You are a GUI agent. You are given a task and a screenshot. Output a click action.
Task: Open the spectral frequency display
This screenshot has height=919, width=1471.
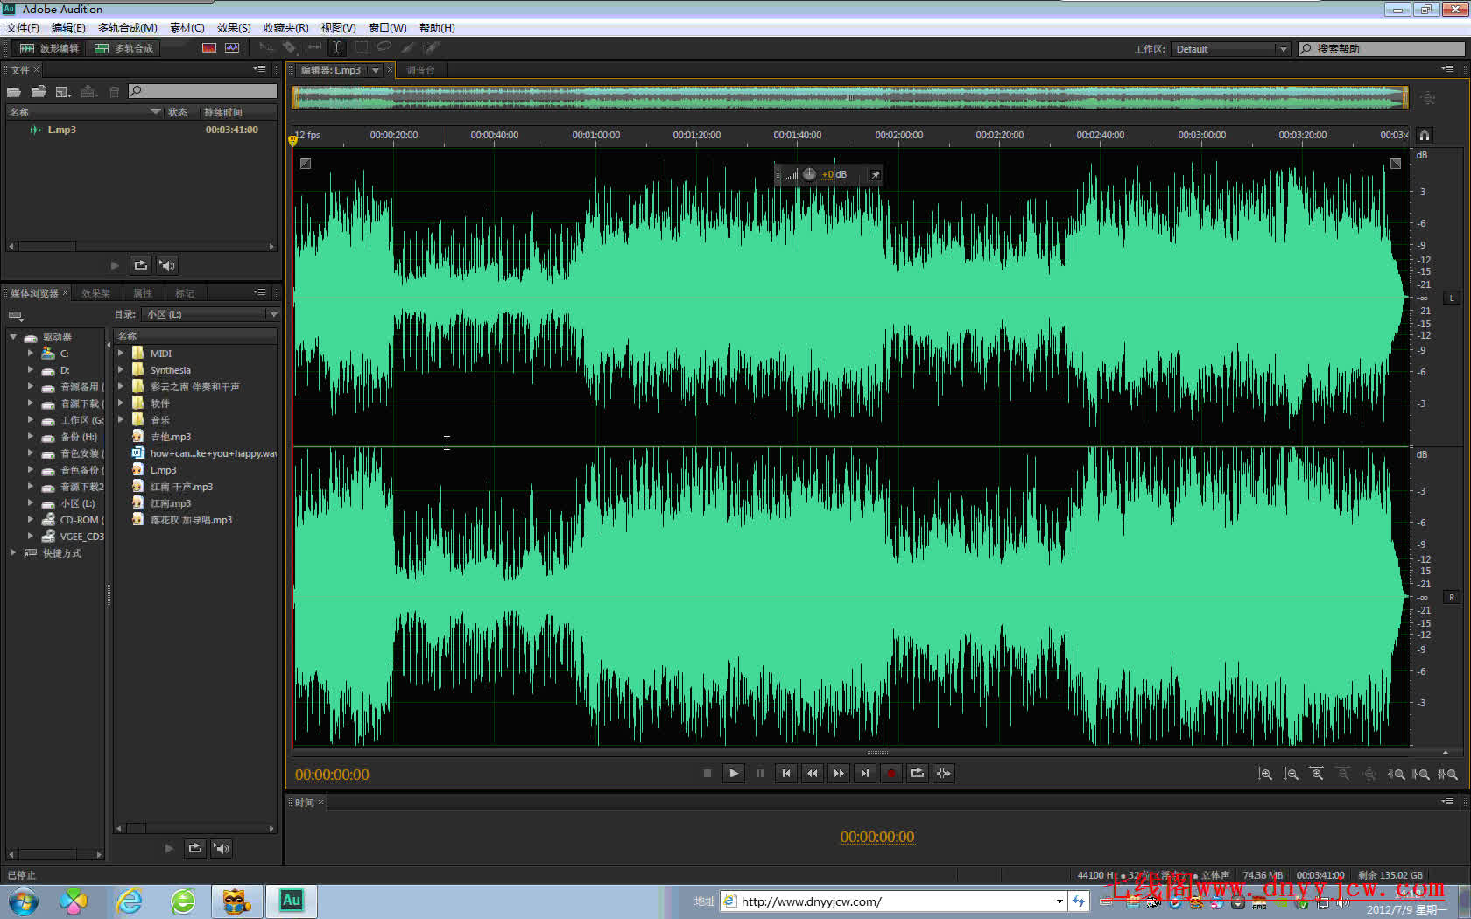click(209, 48)
